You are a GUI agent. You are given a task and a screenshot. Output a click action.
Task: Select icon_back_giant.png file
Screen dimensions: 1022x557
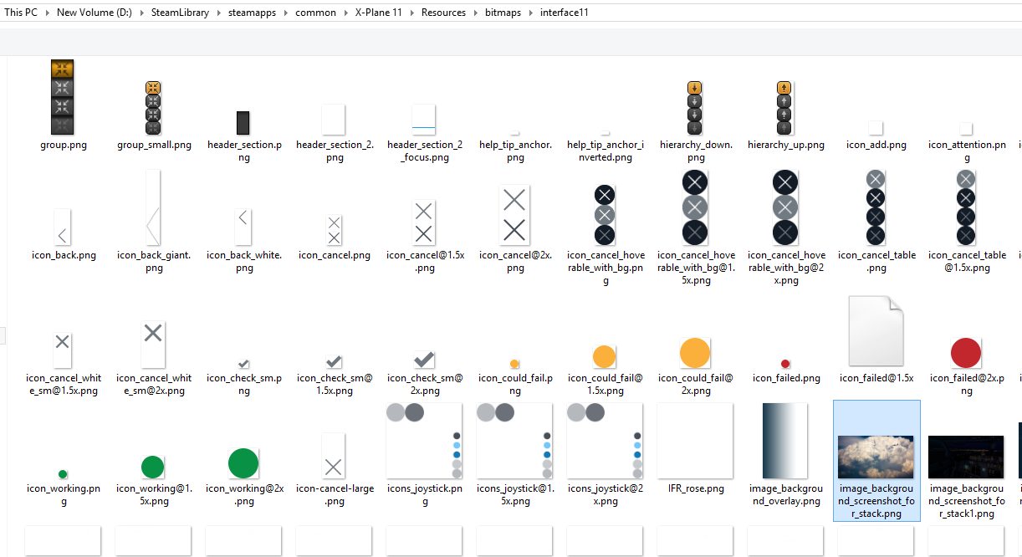[153, 207]
